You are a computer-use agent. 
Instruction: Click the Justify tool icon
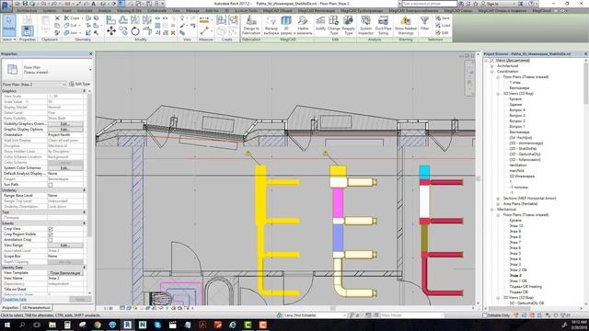[x=320, y=23]
